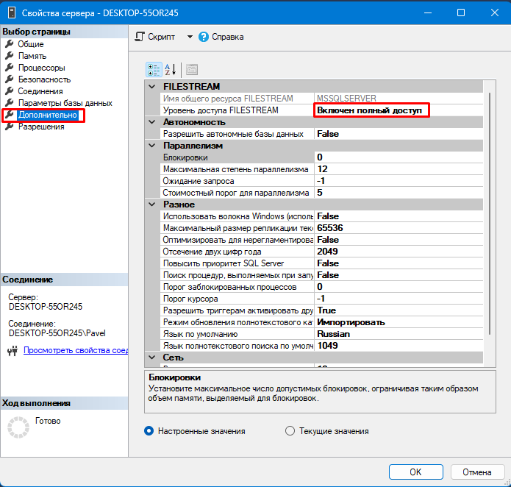Click the Property Pages icon

[x=192, y=70]
